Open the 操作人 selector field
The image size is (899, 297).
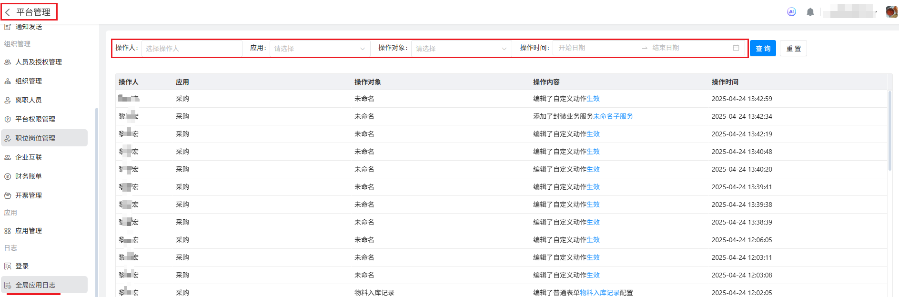click(x=192, y=48)
